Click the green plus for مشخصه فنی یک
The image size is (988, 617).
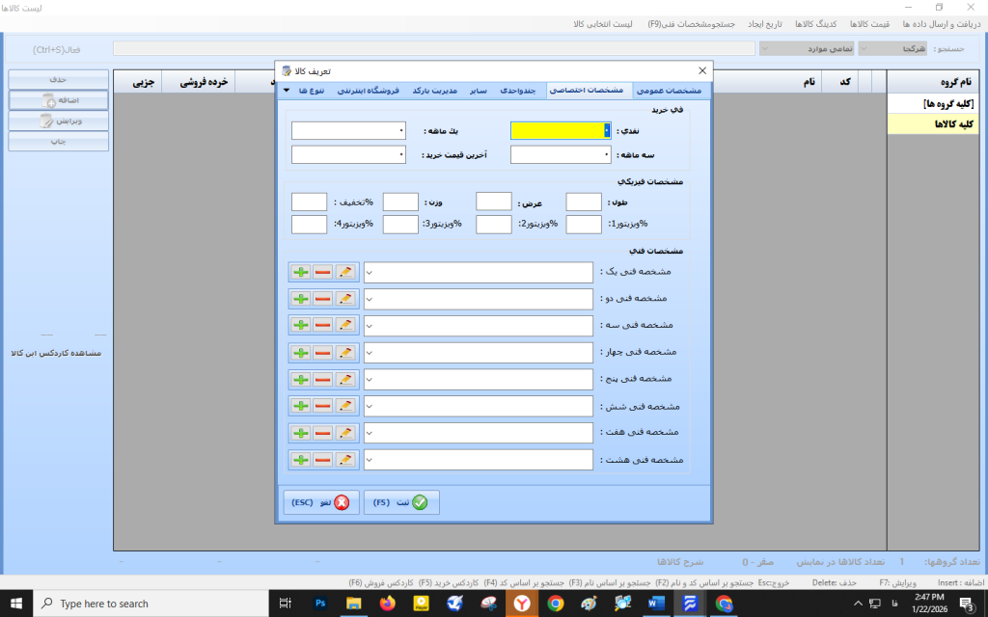pyautogui.click(x=300, y=273)
